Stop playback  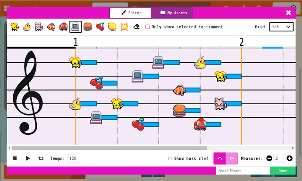pyautogui.click(x=15, y=158)
